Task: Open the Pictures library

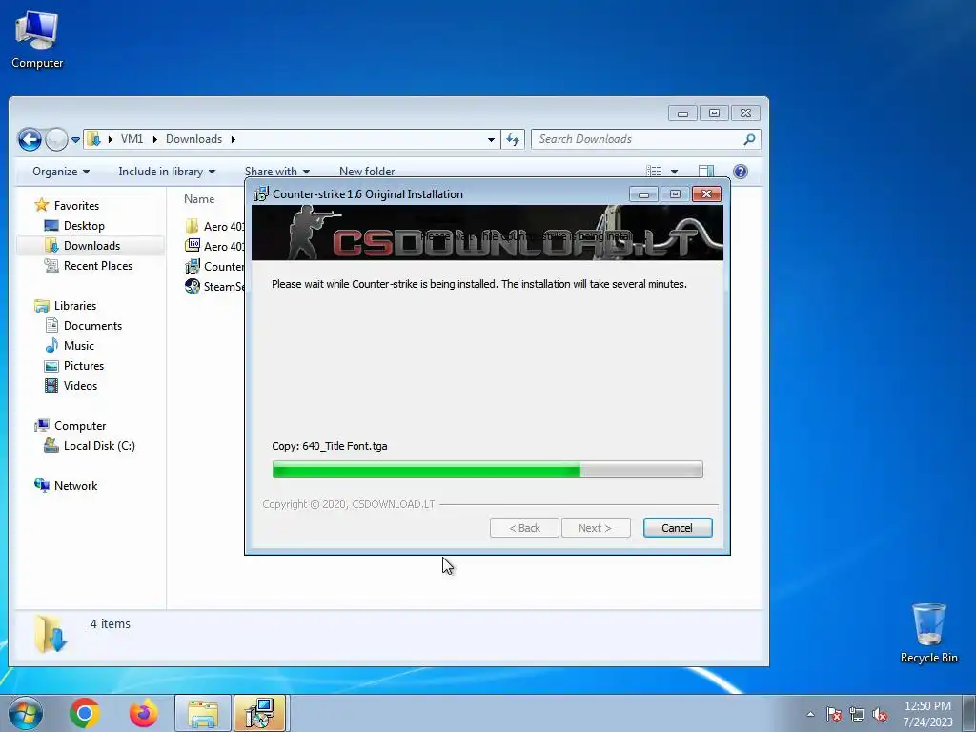Action: pyautogui.click(x=74, y=365)
